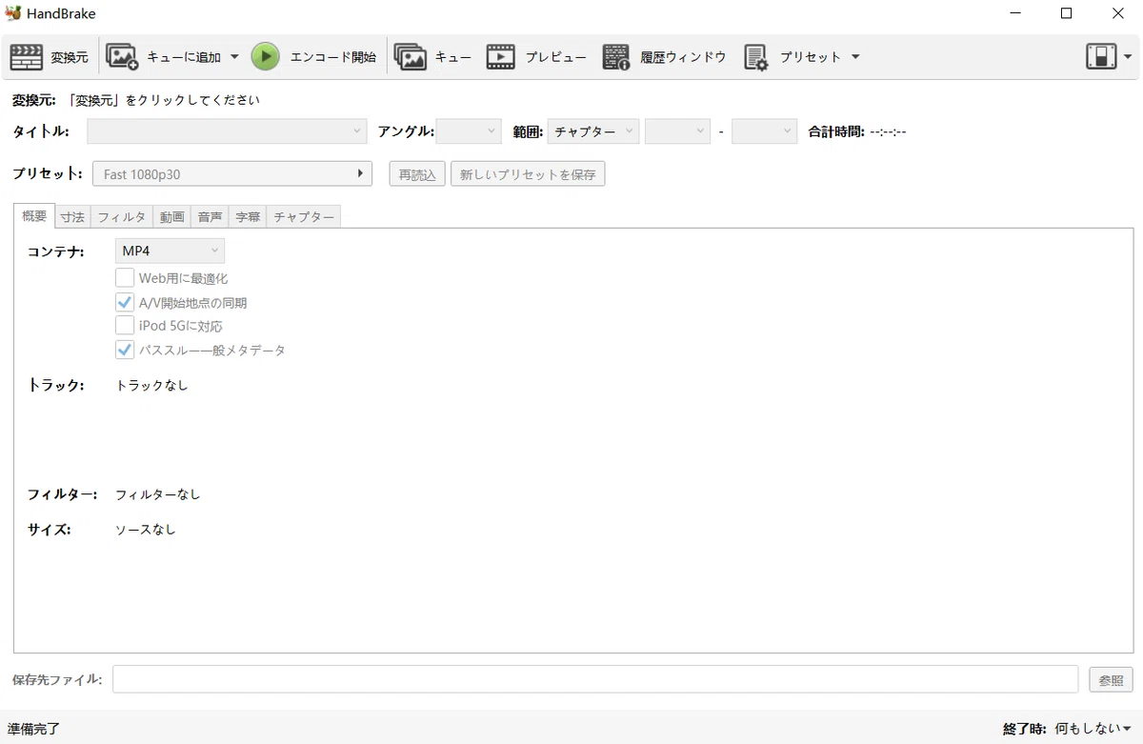Open the 範囲 チャプター dropdown
The height and width of the screenshot is (744, 1143).
(592, 131)
